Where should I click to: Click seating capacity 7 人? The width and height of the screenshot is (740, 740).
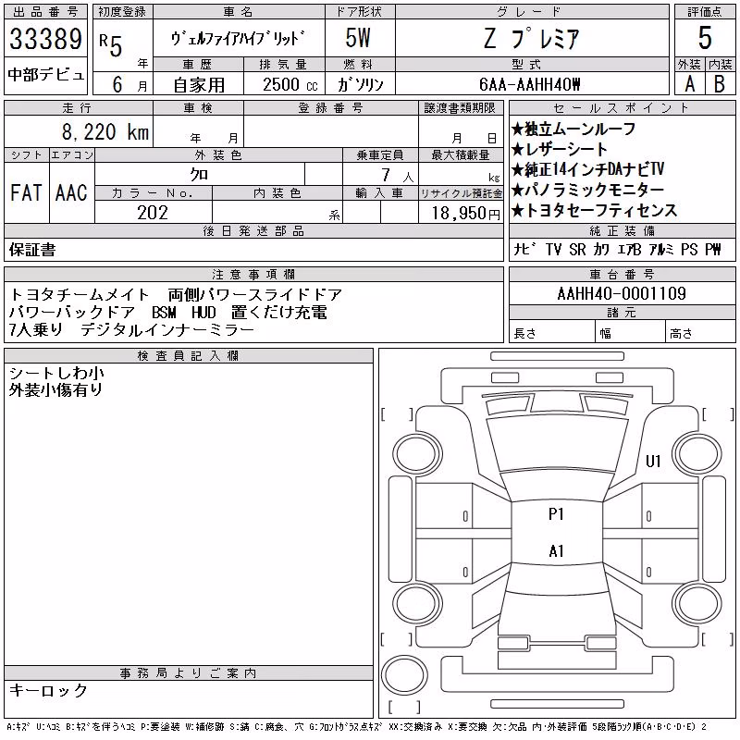click(398, 176)
